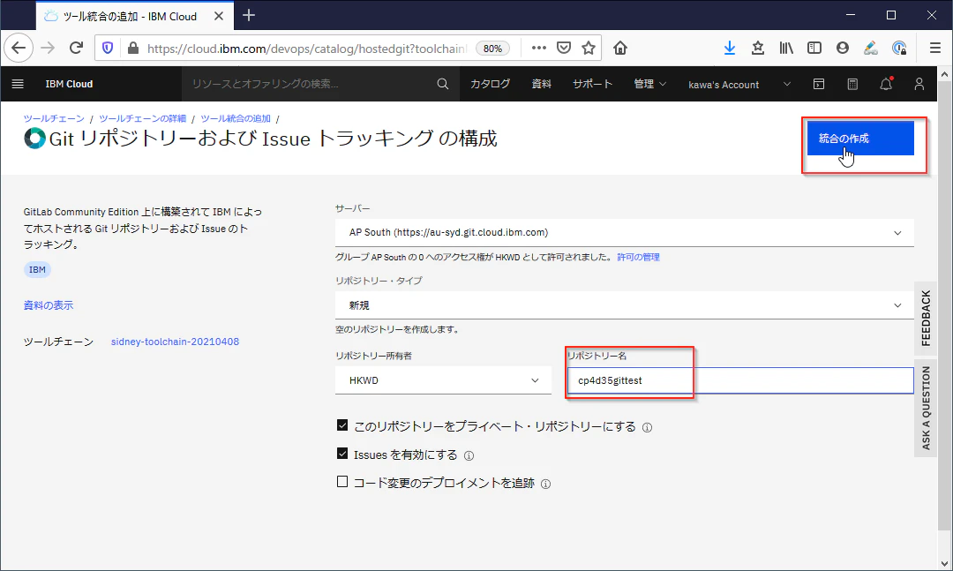Click the FEEDBACK side tab
The image size is (953, 571).
click(925, 318)
